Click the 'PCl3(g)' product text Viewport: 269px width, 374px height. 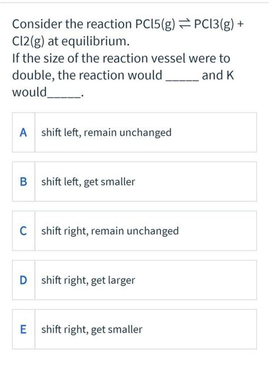point(214,24)
